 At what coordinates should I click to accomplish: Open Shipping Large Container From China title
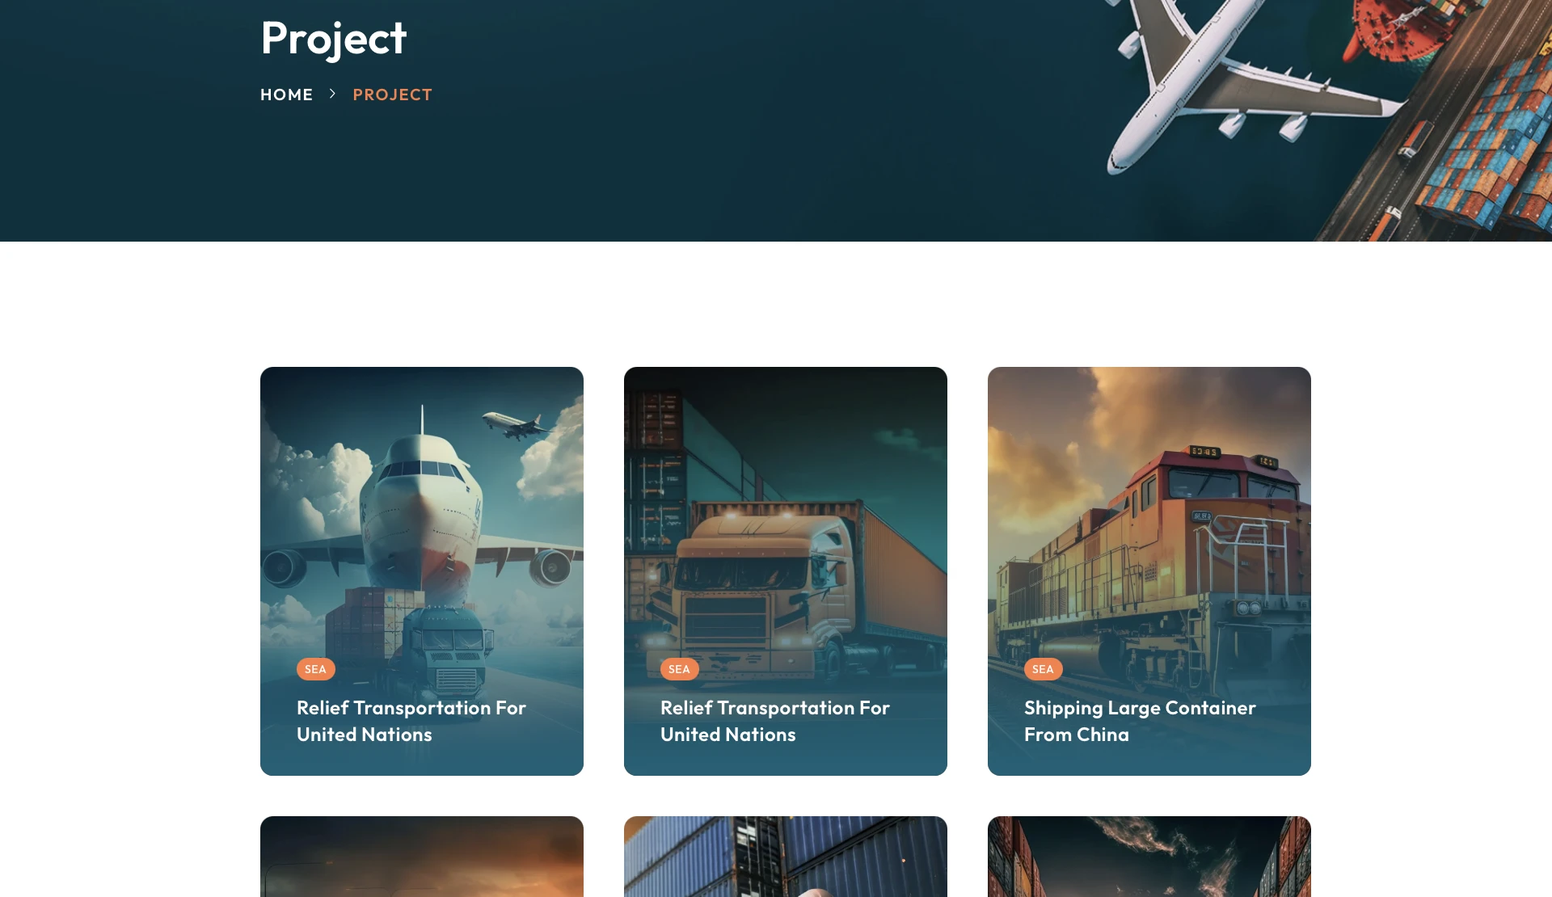(1140, 721)
